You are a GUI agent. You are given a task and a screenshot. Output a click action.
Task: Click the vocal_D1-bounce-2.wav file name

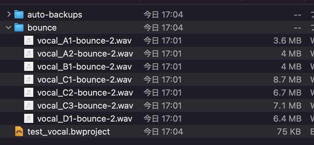tap(85, 119)
